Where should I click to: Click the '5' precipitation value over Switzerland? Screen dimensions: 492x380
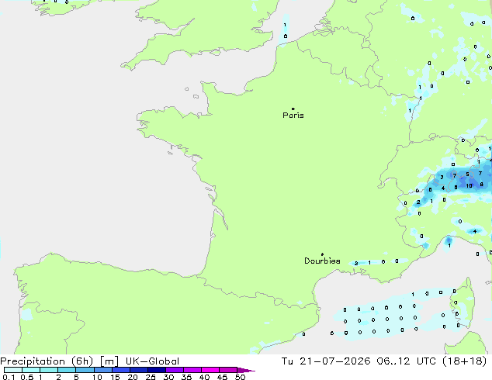[x=467, y=174]
